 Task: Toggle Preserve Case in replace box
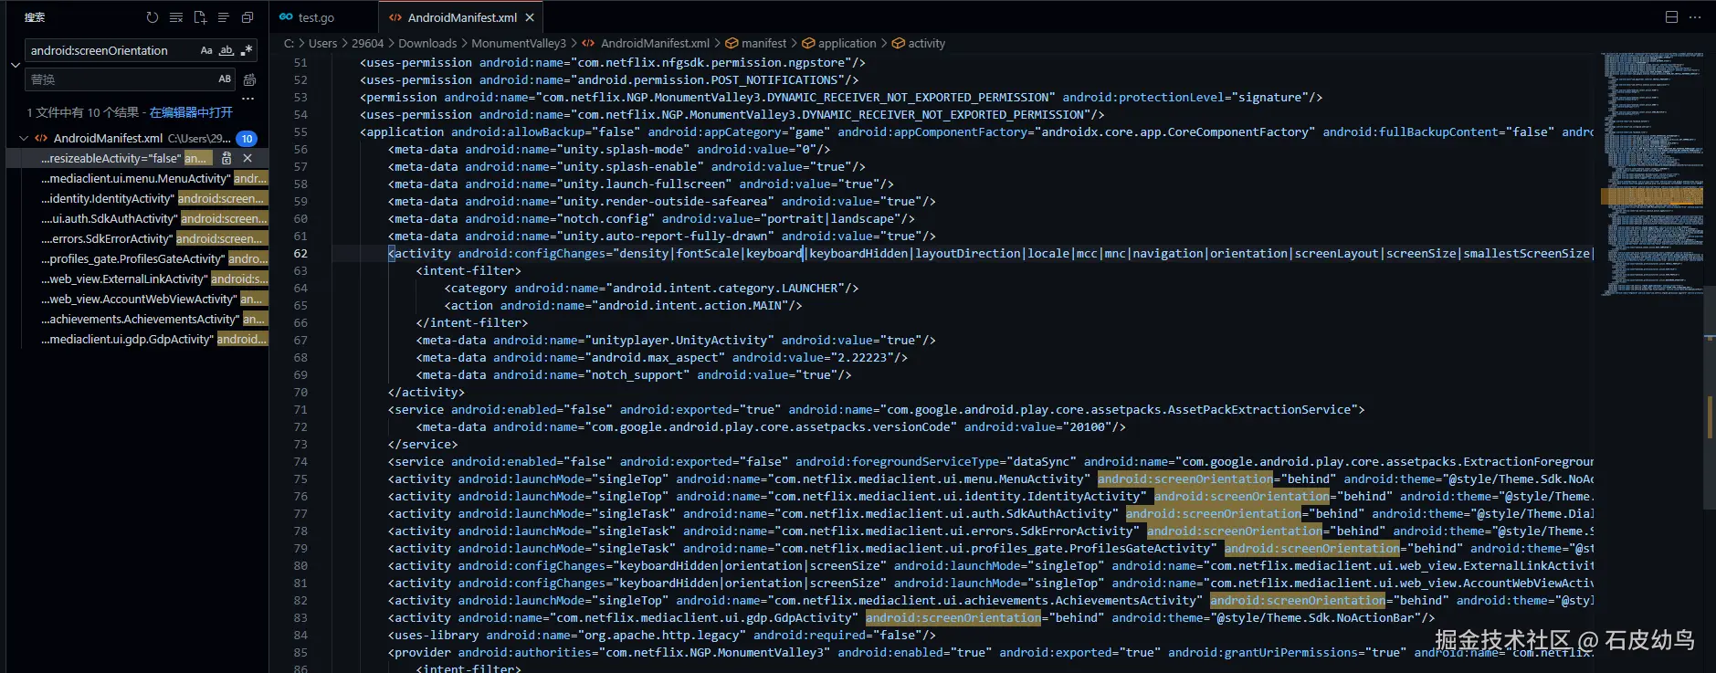(x=225, y=79)
